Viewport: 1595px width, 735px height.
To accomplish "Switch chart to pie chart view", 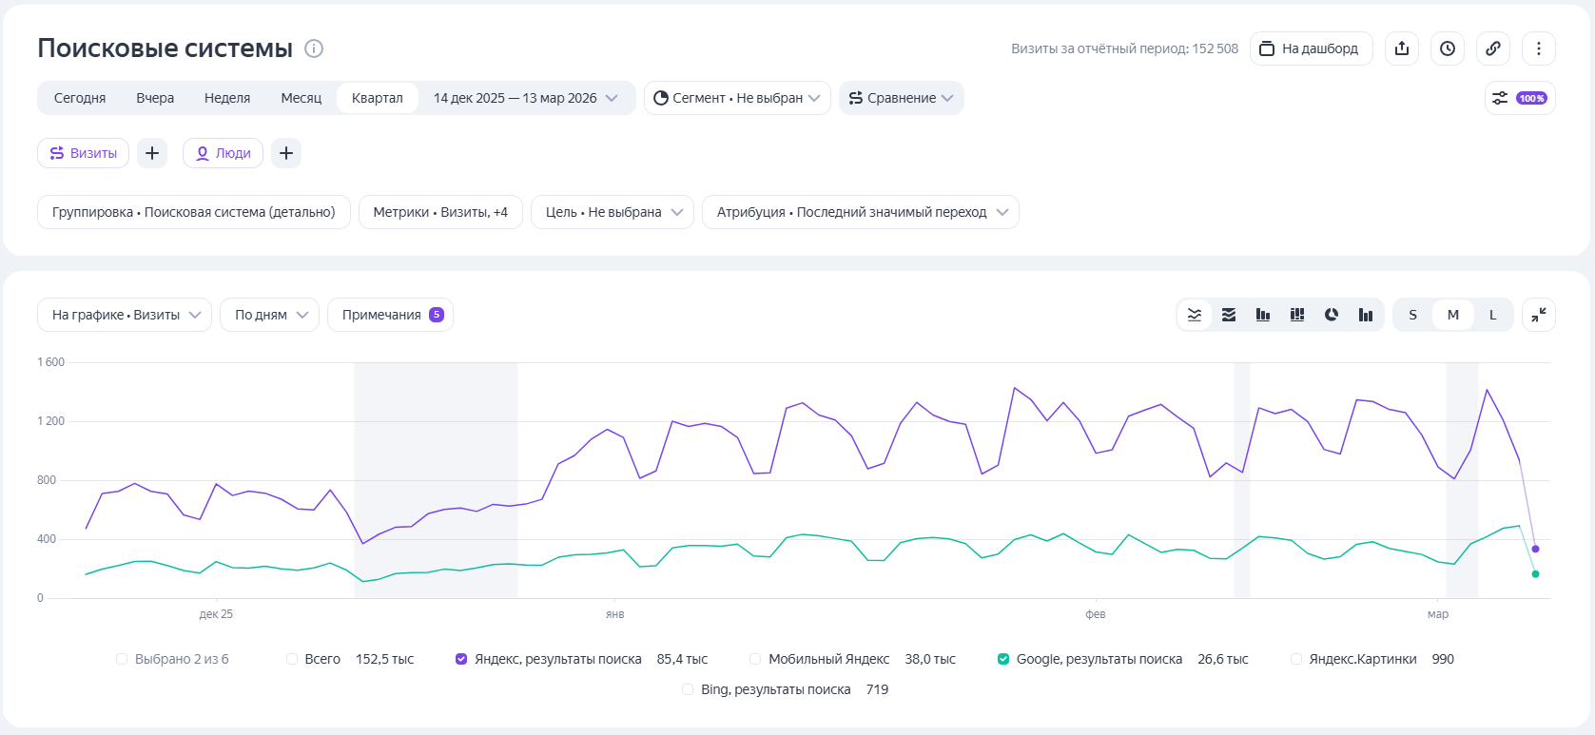I will (1332, 315).
